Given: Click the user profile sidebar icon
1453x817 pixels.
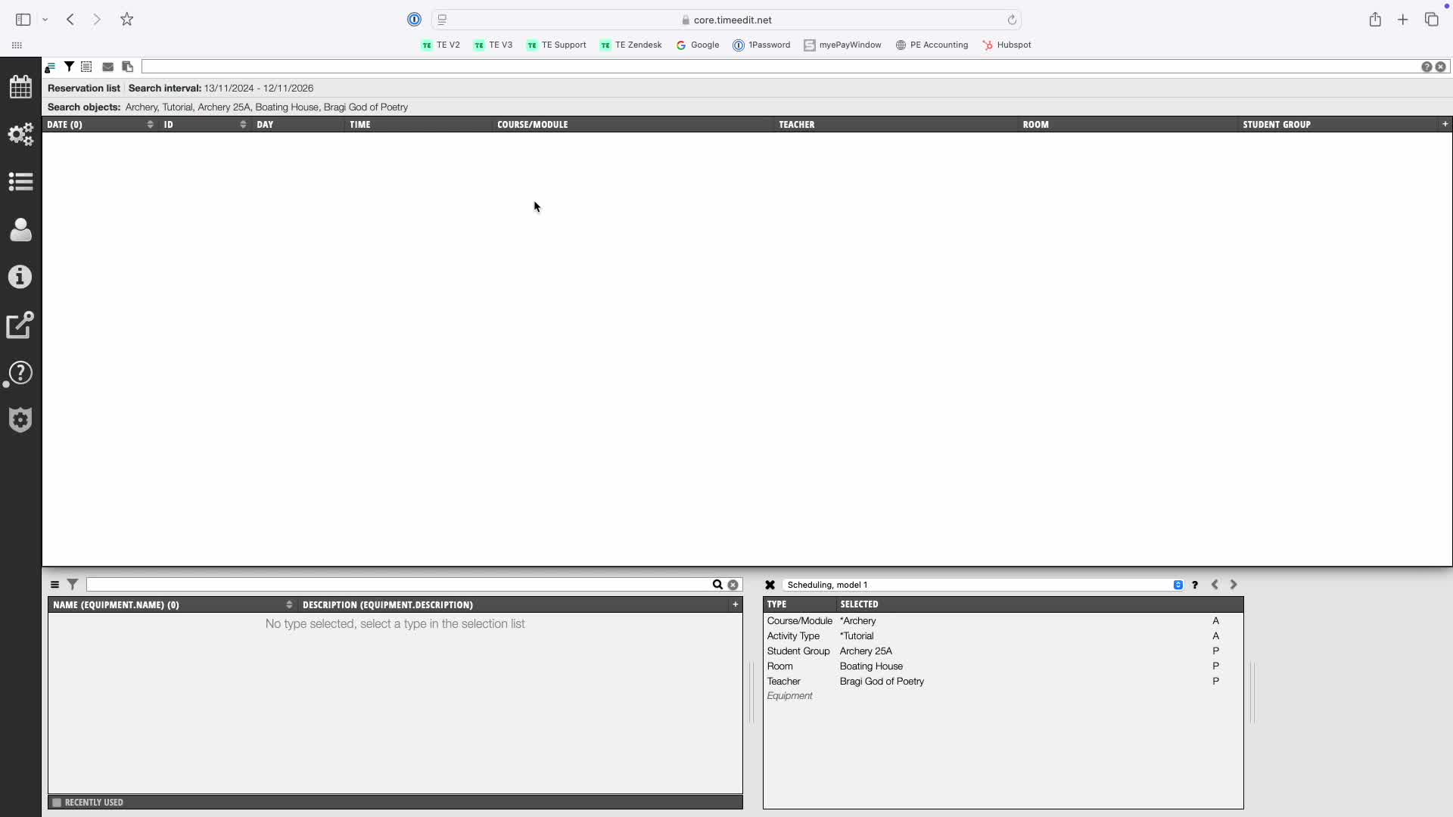Looking at the screenshot, I should click(20, 229).
